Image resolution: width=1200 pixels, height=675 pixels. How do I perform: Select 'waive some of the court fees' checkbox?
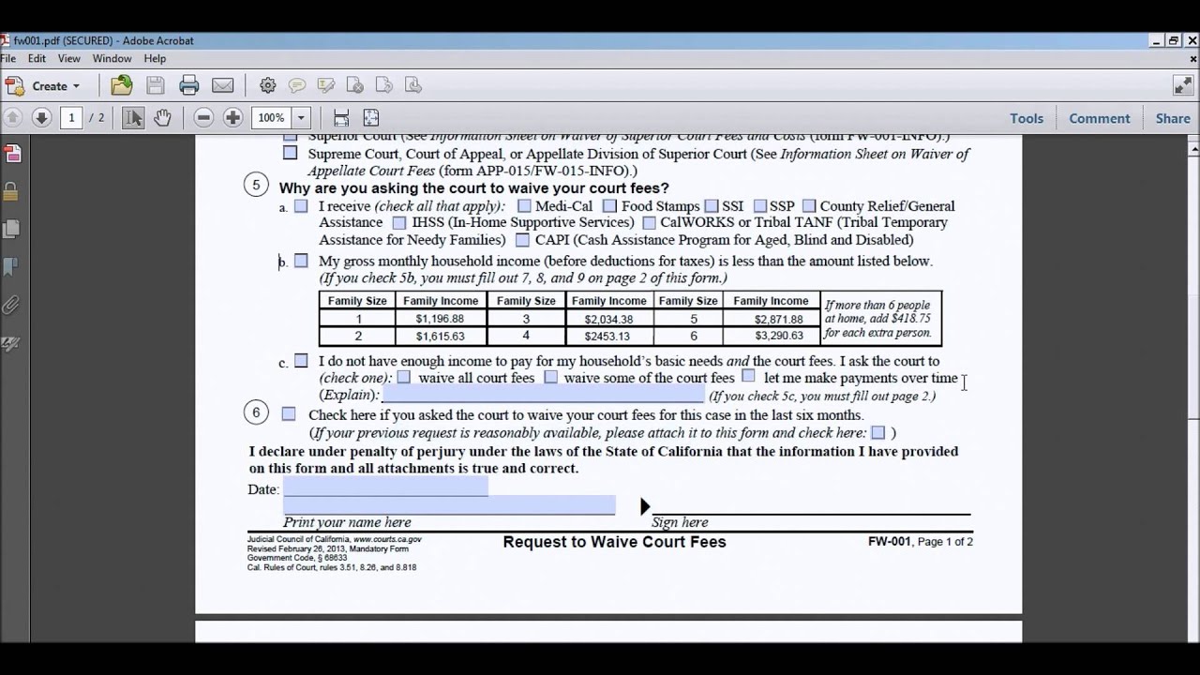click(x=551, y=377)
